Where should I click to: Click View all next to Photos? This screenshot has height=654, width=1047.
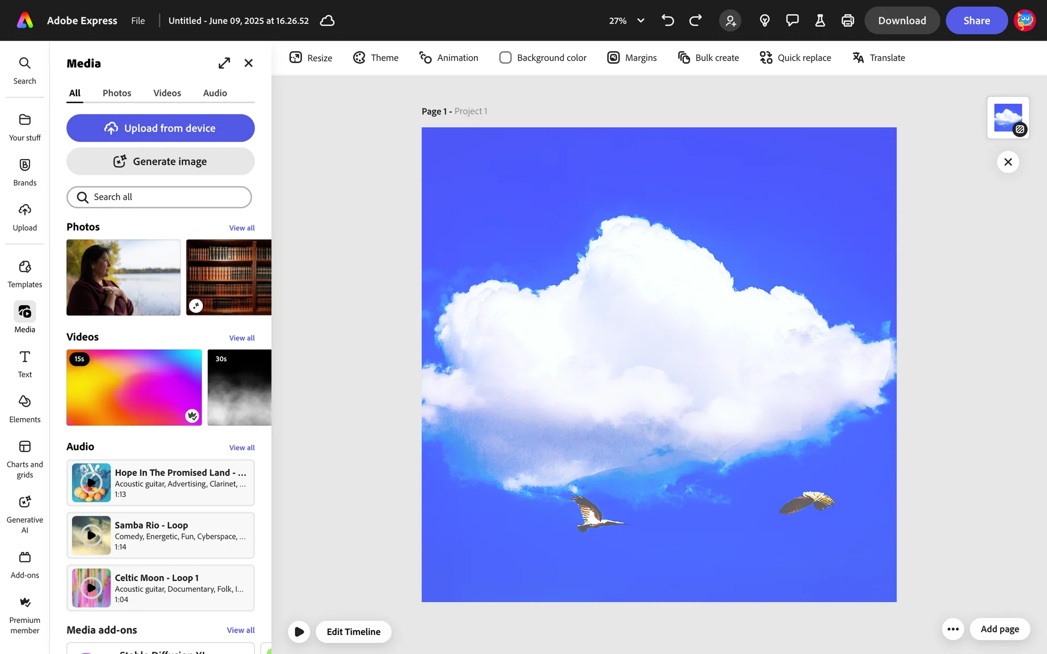click(x=242, y=228)
